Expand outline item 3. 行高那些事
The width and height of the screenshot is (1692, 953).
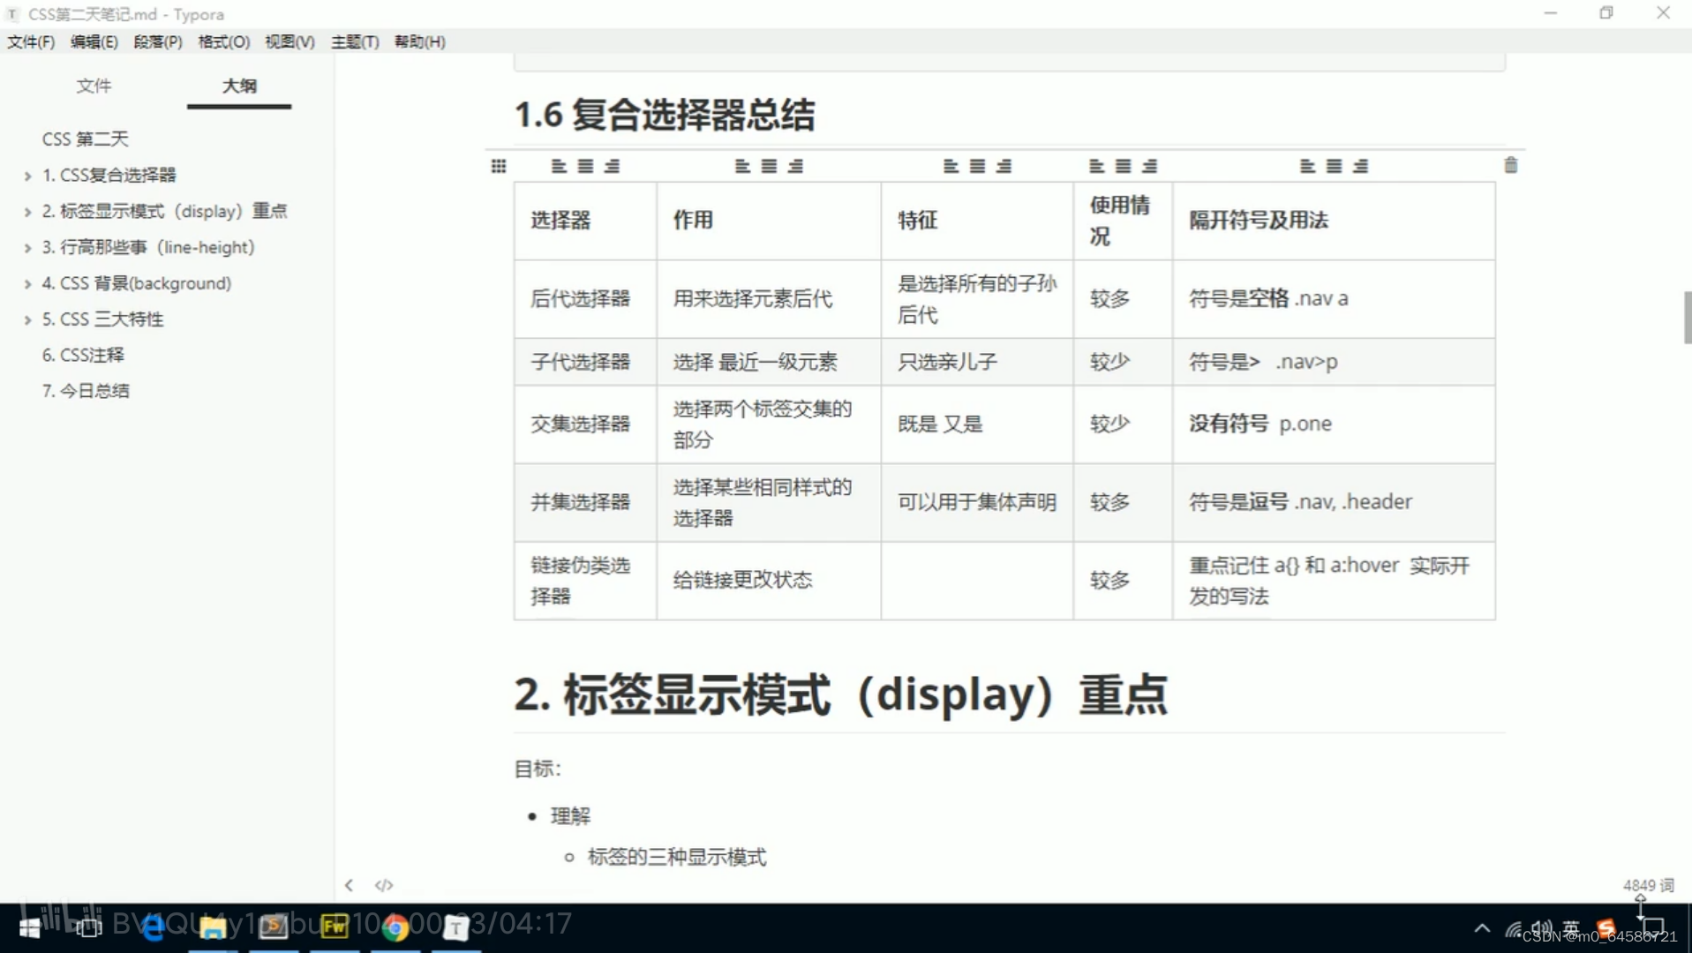click(x=27, y=248)
